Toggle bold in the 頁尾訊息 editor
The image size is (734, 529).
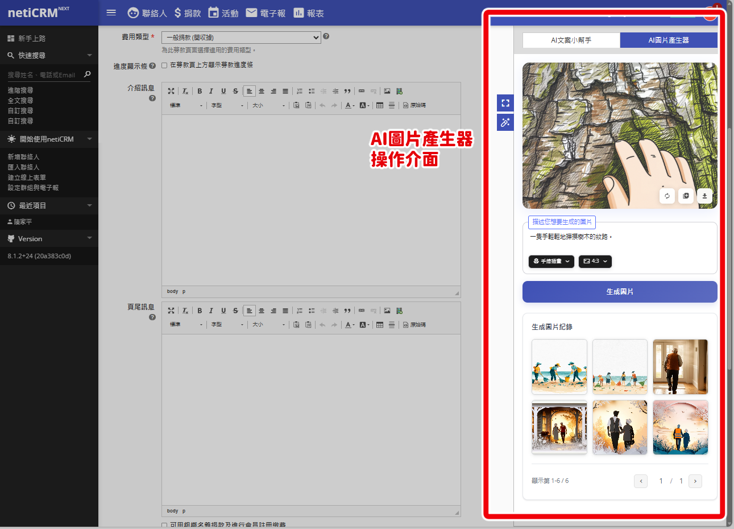(200, 311)
